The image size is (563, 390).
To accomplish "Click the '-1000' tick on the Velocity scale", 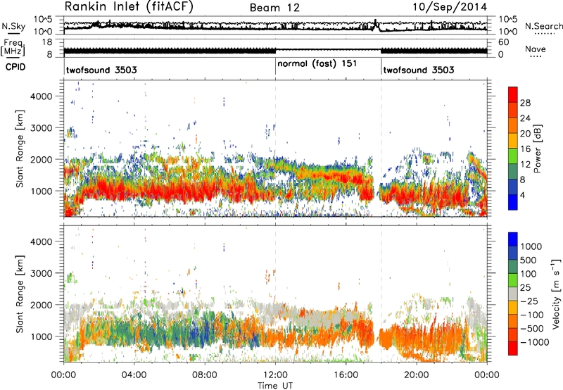I will click(534, 342).
